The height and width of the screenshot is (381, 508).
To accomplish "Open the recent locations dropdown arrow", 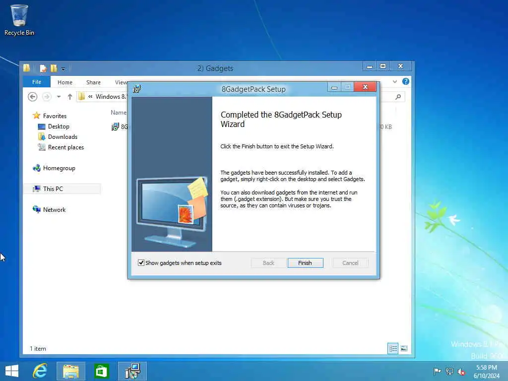I will (59, 97).
